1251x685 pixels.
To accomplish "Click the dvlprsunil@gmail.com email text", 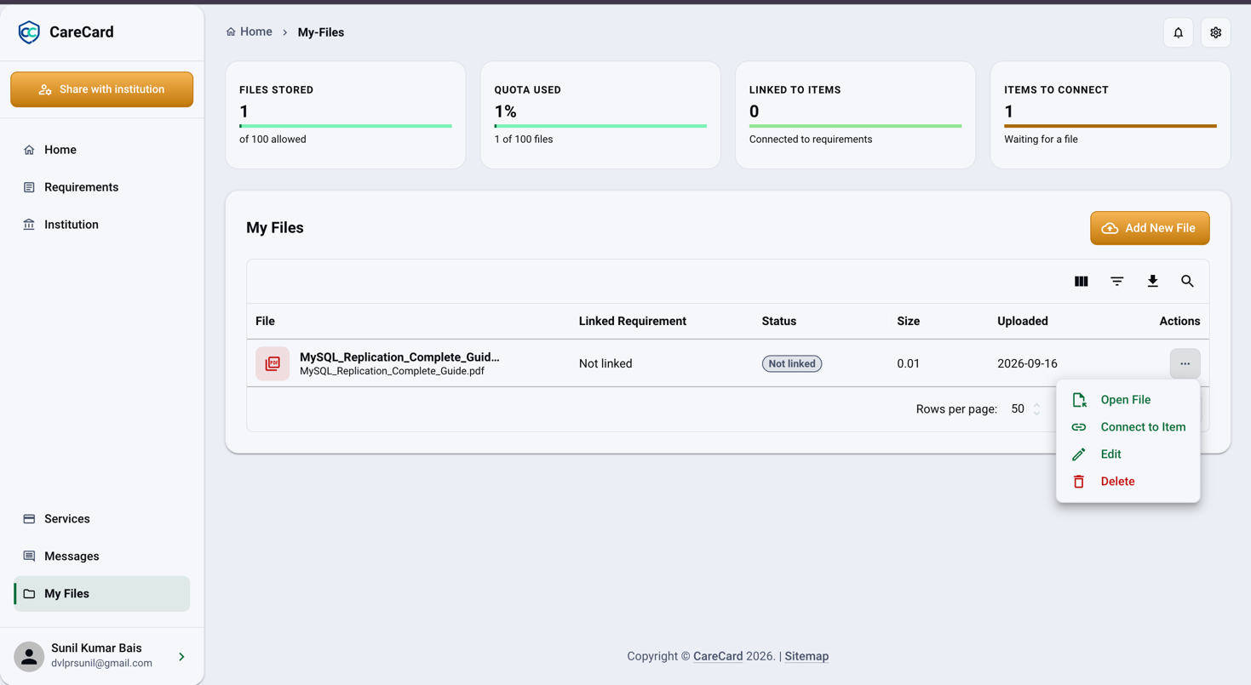I will point(101,664).
